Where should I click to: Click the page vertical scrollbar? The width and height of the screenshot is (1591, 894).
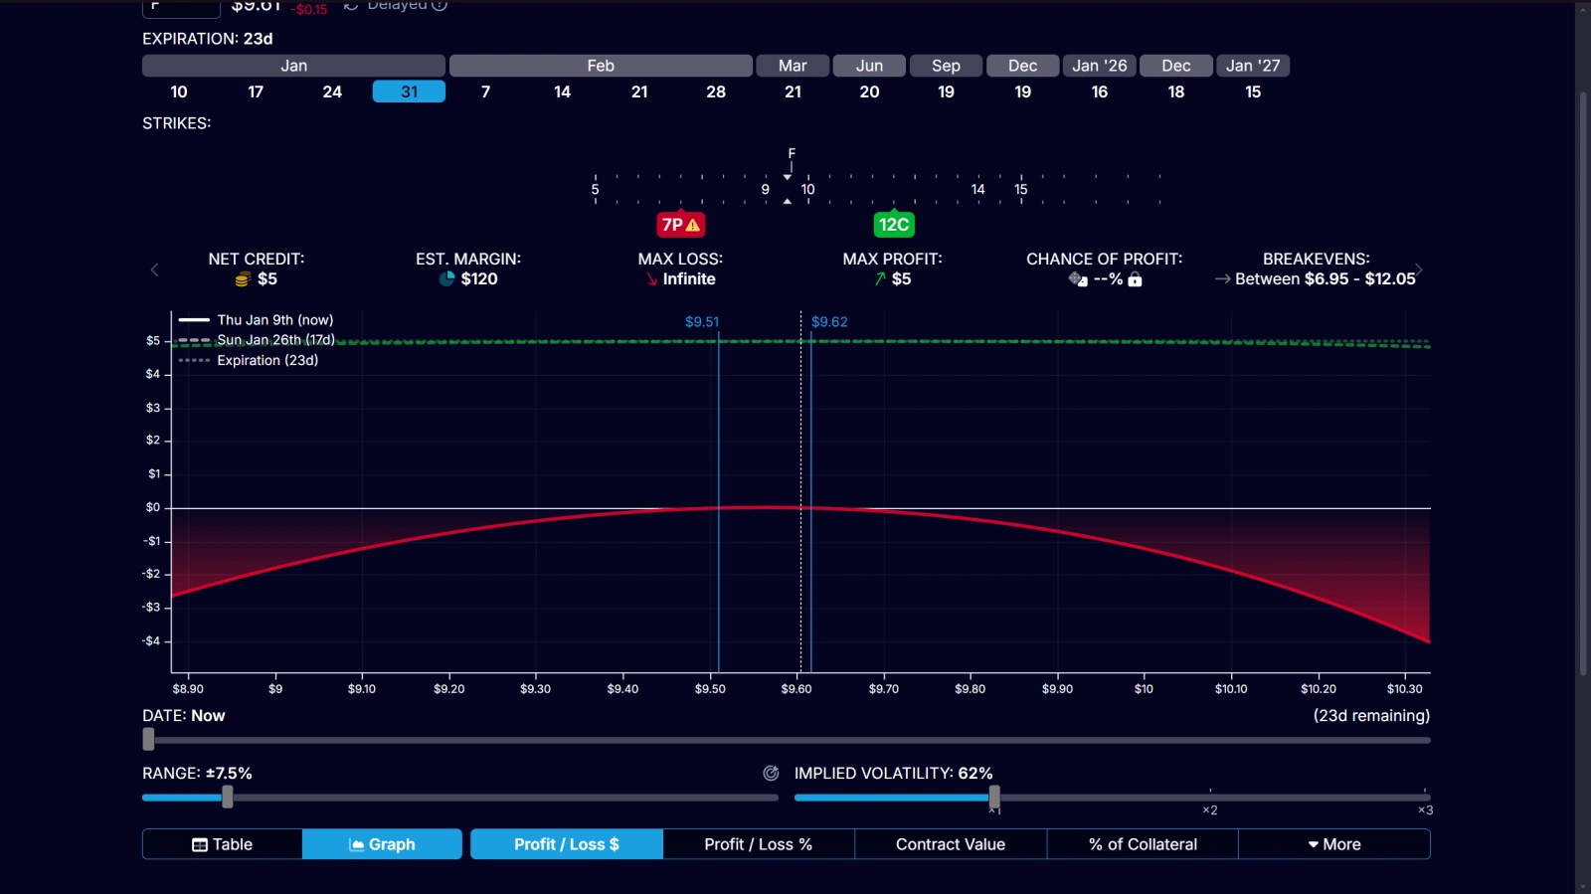tap(1583, 386)
